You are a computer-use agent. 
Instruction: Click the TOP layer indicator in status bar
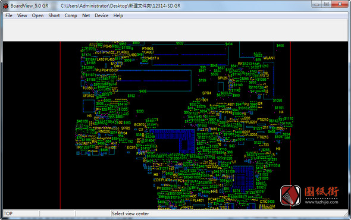point(8,213)
